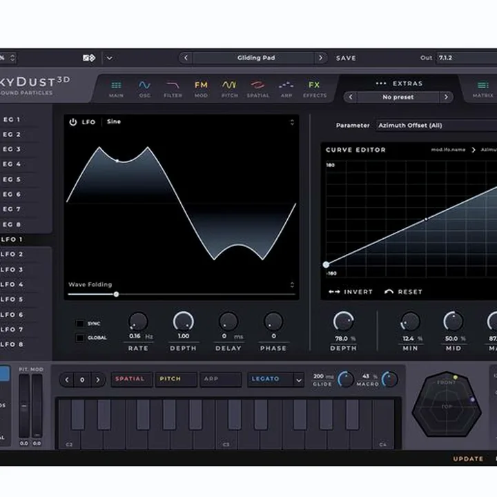This screenshot has height=497, width=497.
Task: Decrease the octave value arrow
Action: pyautogui.click(x=67, y=380)
